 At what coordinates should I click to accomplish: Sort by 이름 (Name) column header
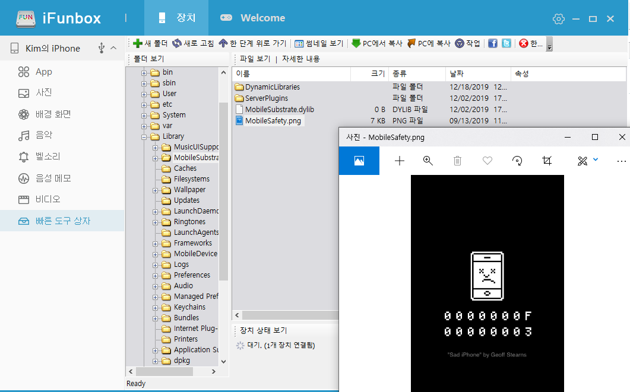point(292,74)
